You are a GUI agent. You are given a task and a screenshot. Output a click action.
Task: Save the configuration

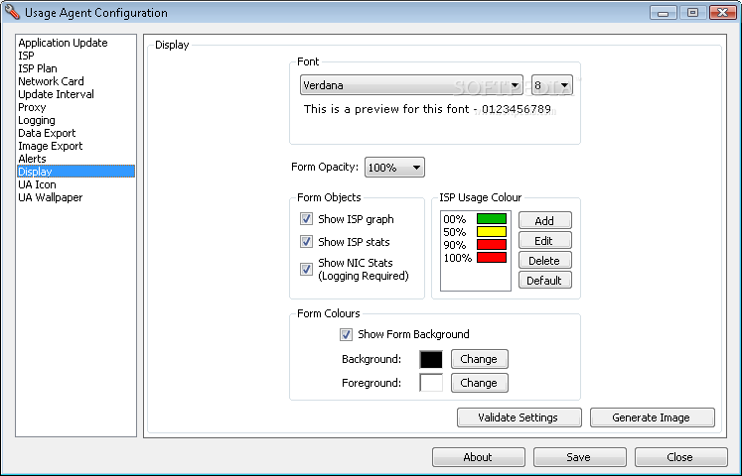point(579,457)
